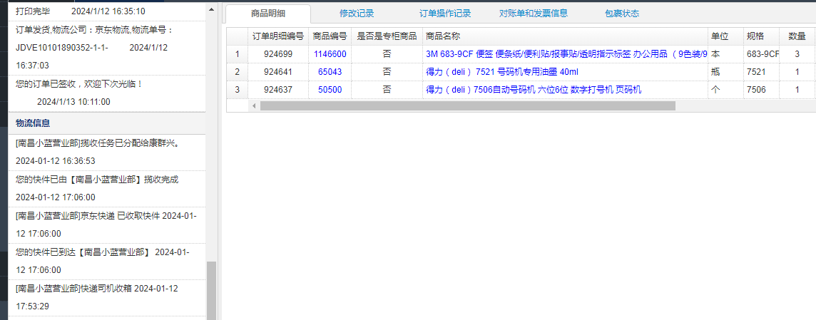Viewport: 816px width, 320px height.
Task: Open product number link 50500
Action: (x=330, y=90)
